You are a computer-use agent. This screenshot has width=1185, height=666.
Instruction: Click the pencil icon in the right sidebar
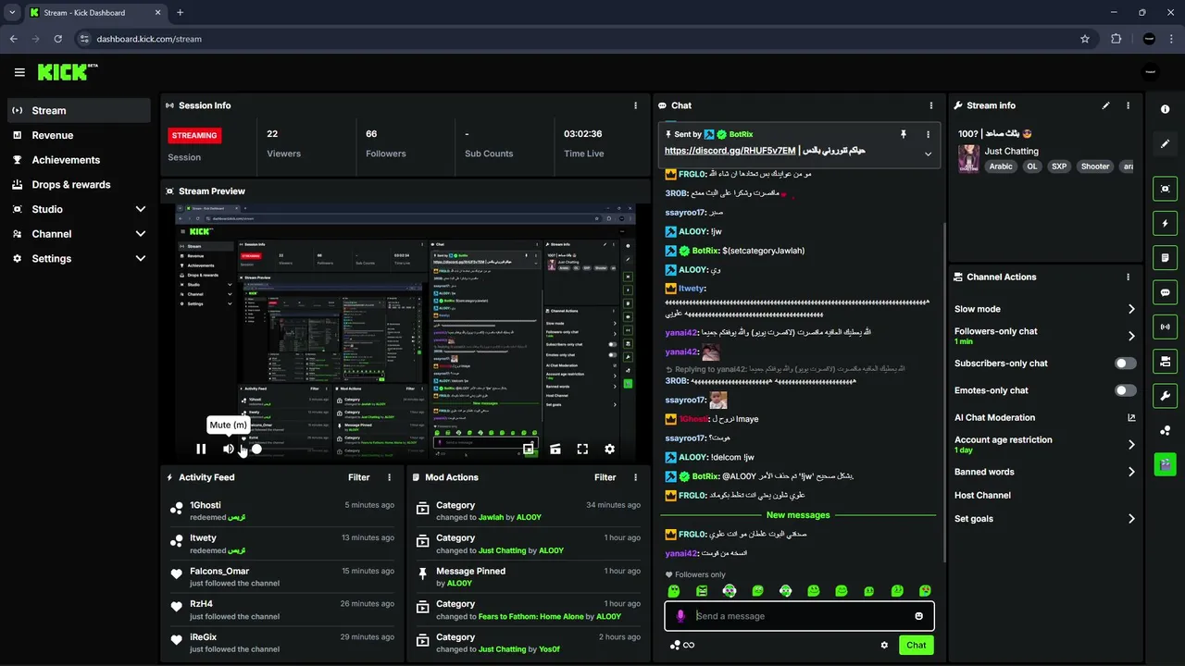tap(1165, 144)
